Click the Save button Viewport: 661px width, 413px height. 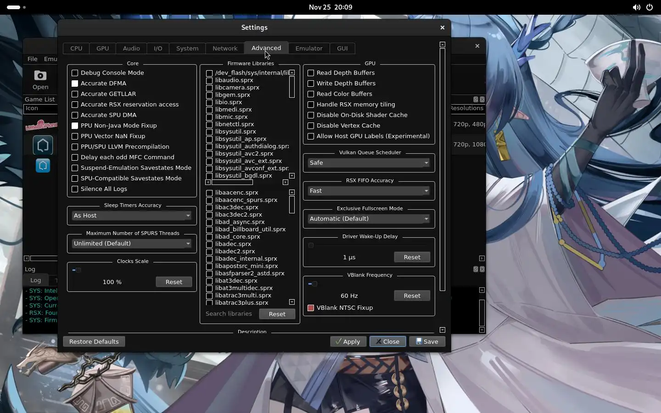point(427,341)
